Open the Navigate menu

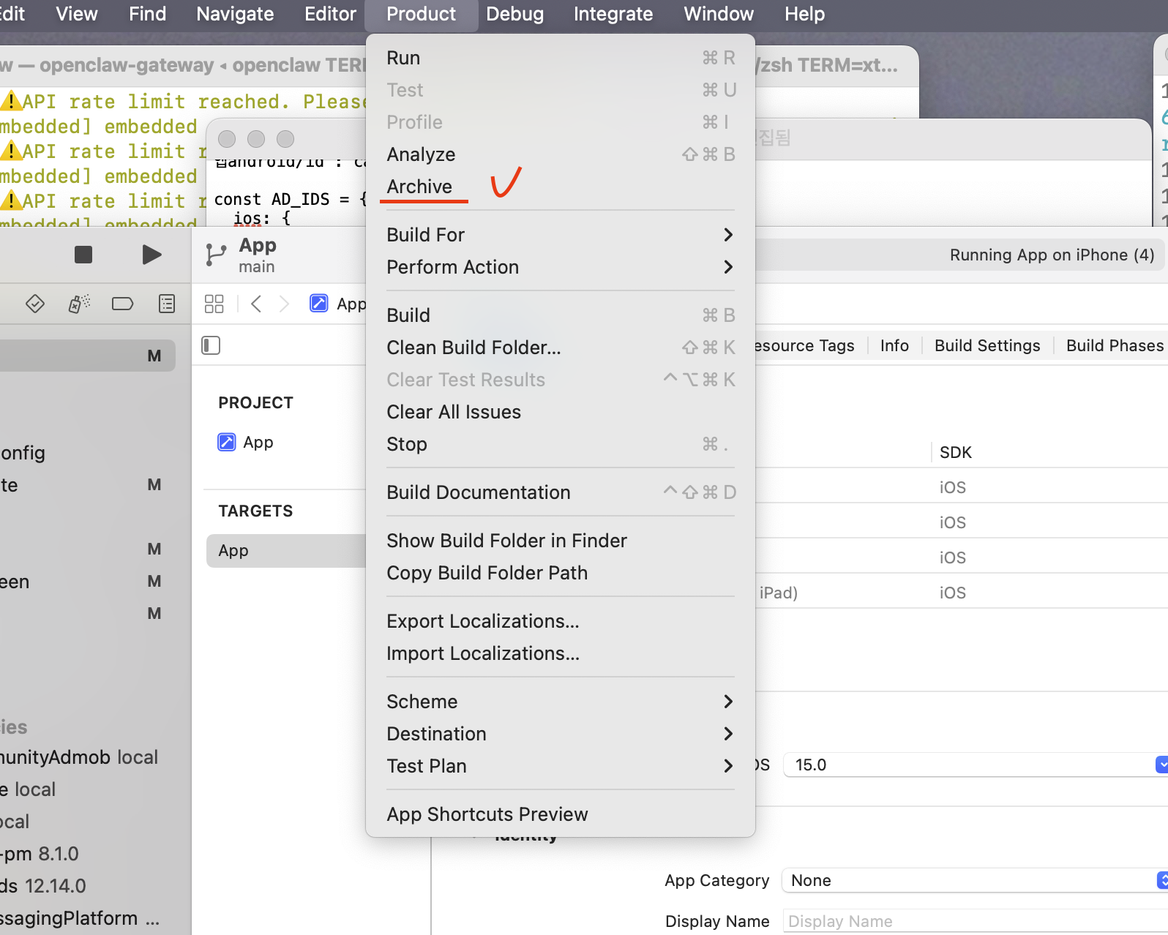pyautogui.click(x=235, y=14)
